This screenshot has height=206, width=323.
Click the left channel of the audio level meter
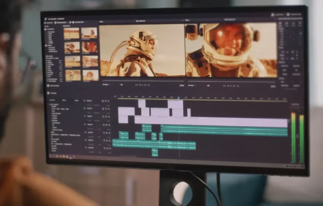click(293, 137)
